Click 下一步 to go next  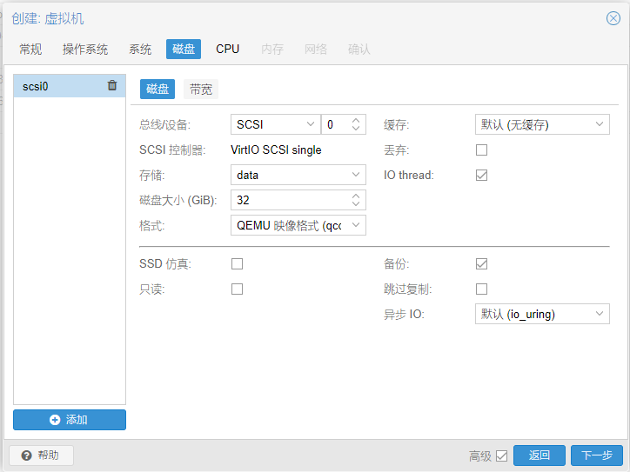(597, 455)
